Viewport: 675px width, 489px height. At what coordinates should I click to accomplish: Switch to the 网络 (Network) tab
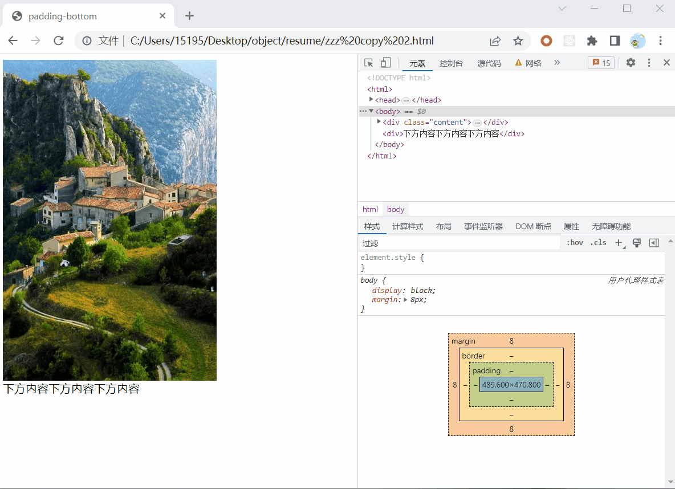click(x=528, y=63)
